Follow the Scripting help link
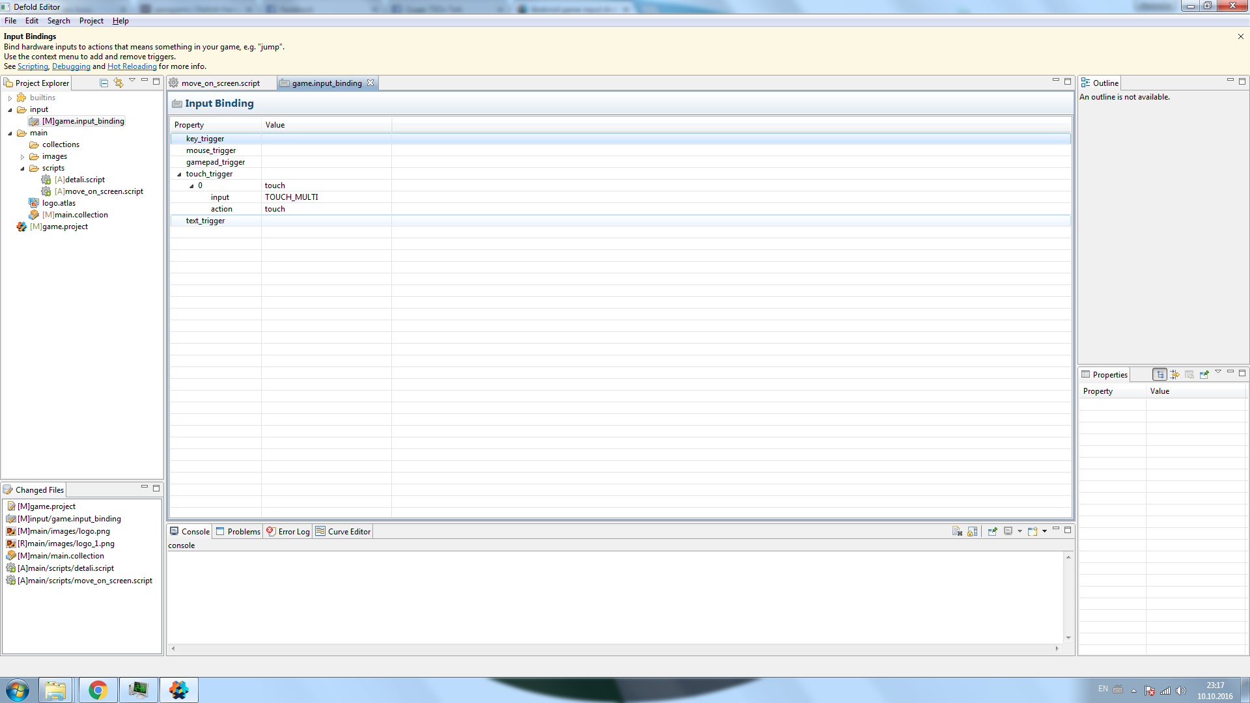Screen dimensions: 1250x703 click(33, 66)
